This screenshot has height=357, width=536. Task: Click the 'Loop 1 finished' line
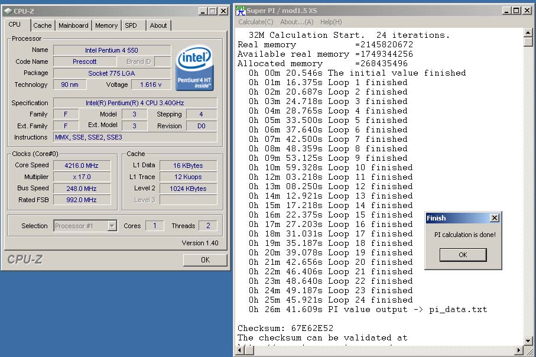click(x=328, y=82)
